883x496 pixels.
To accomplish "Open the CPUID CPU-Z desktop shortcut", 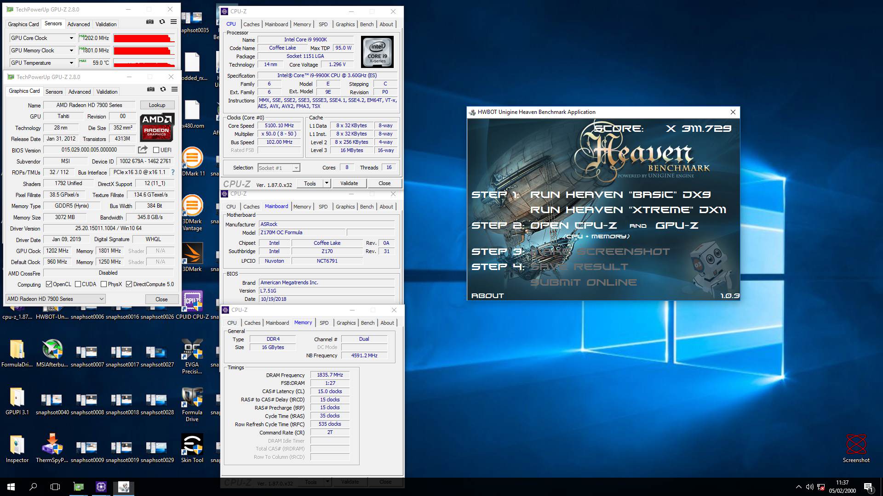I will point(193,305).
